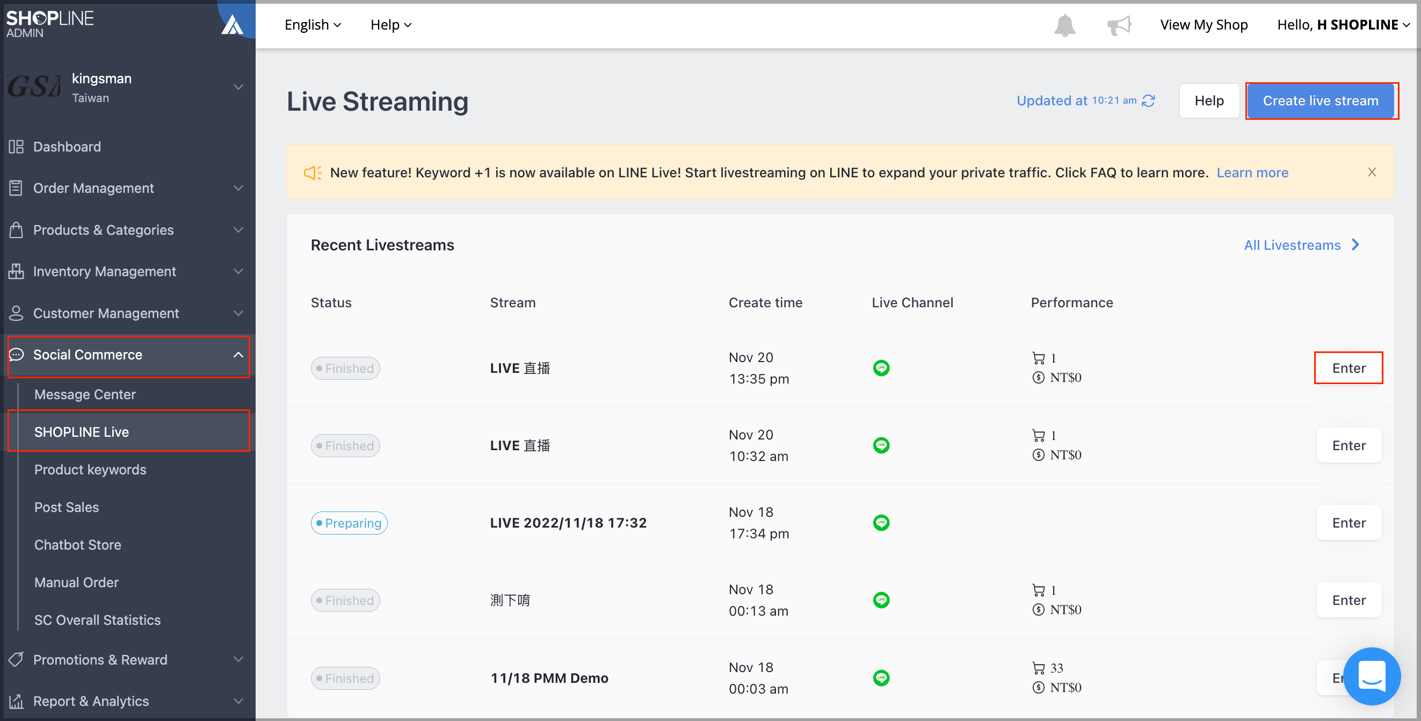Screen dimensions: 1421x721
Task: Click Create live stream button
Action: 1321,100
